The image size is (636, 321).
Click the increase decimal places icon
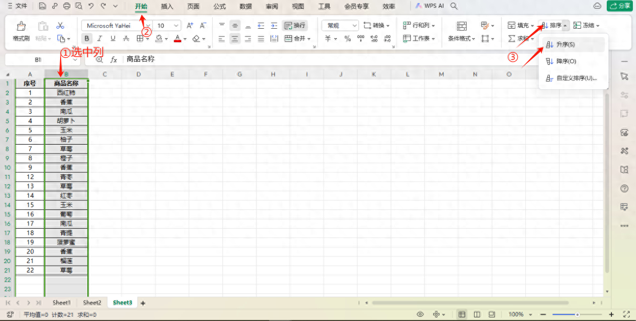(x=374, y=39)
